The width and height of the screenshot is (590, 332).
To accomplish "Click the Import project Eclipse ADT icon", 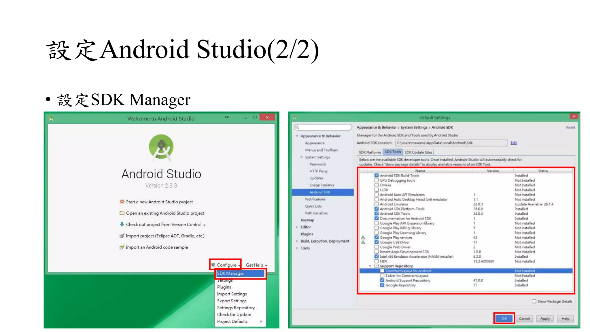I will pyautogui.click(x=122, y=236).
